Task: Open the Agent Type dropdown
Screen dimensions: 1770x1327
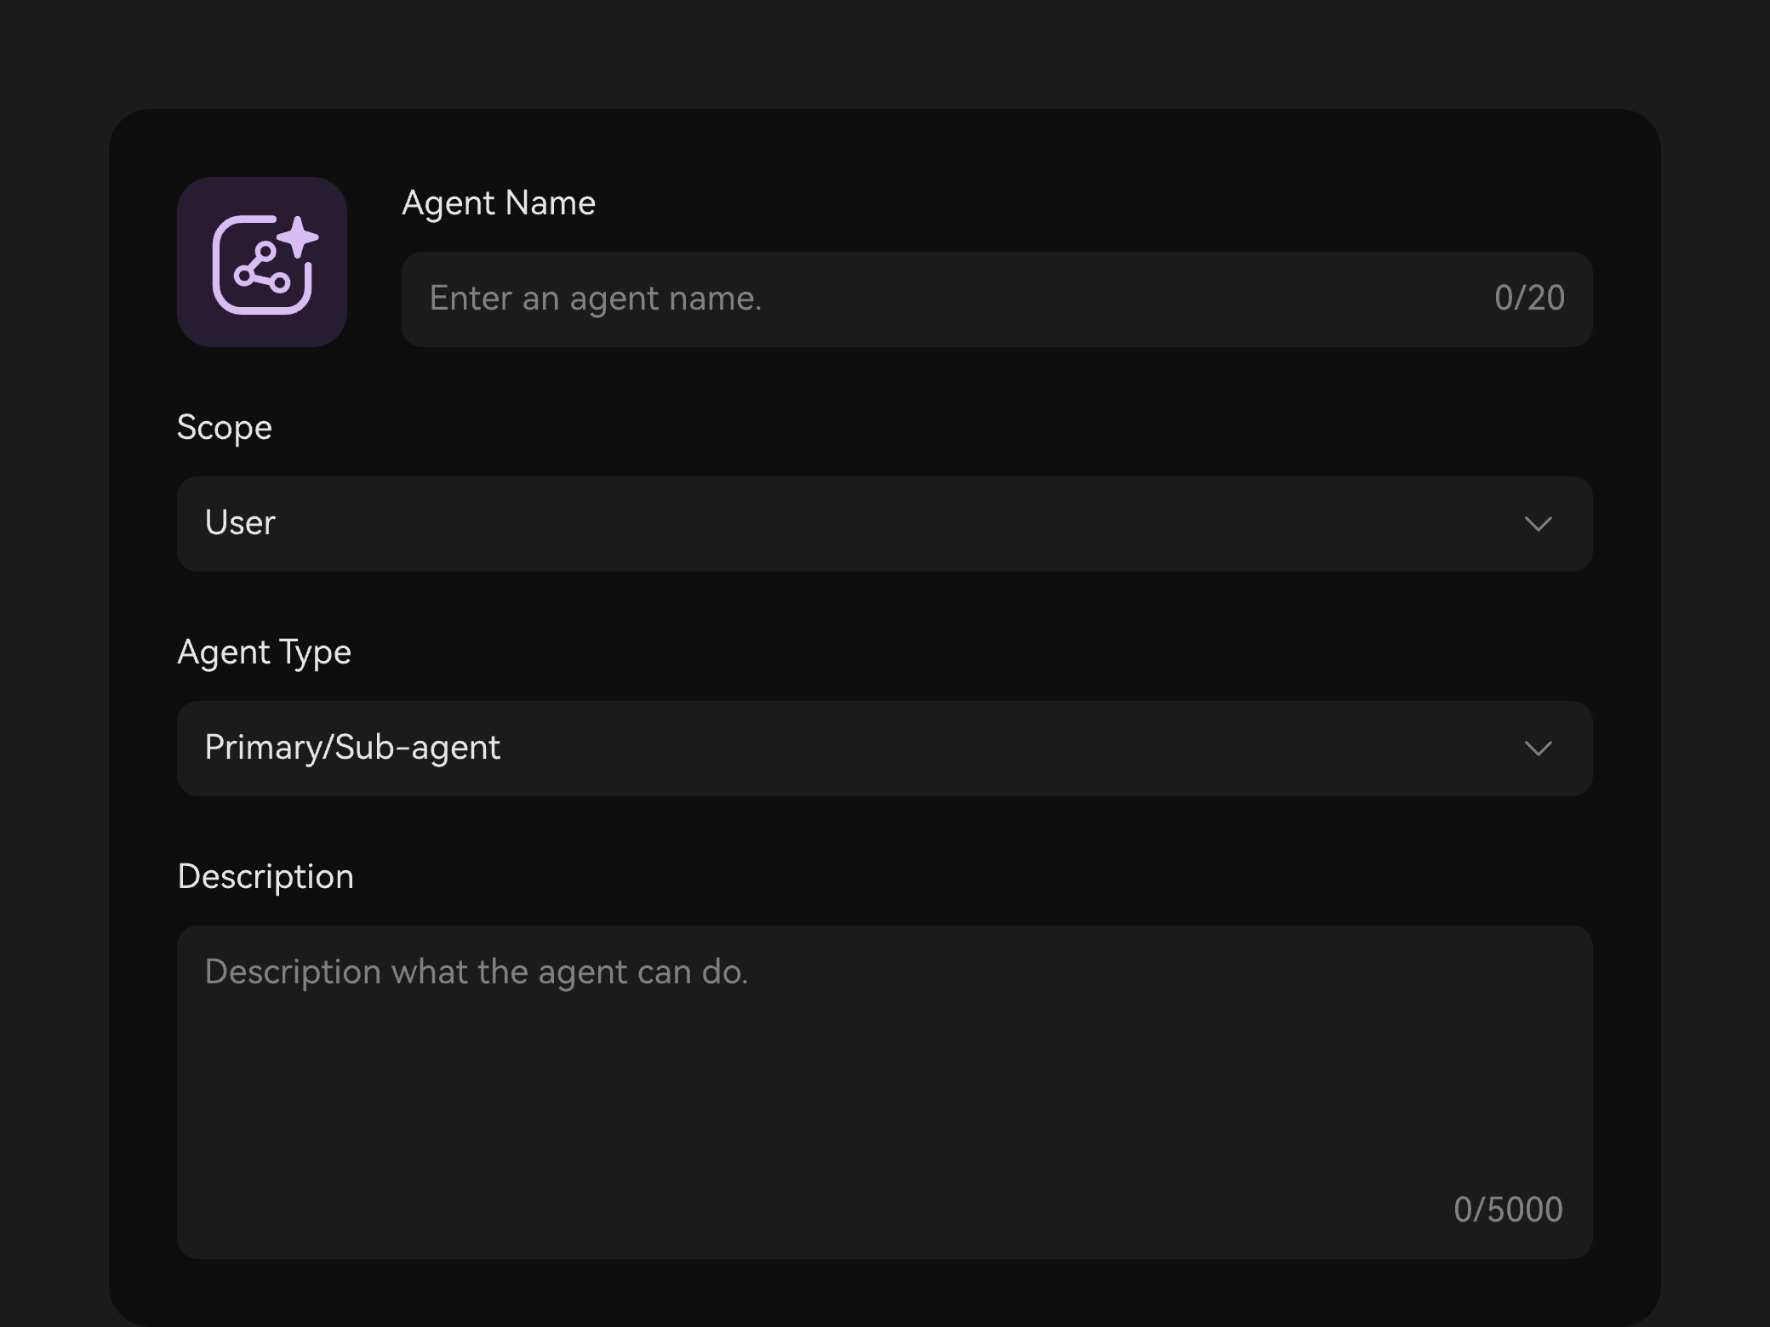Action: point(884,748)
